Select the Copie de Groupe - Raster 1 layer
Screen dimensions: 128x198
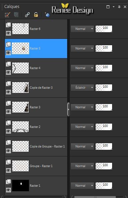(36, 147)
